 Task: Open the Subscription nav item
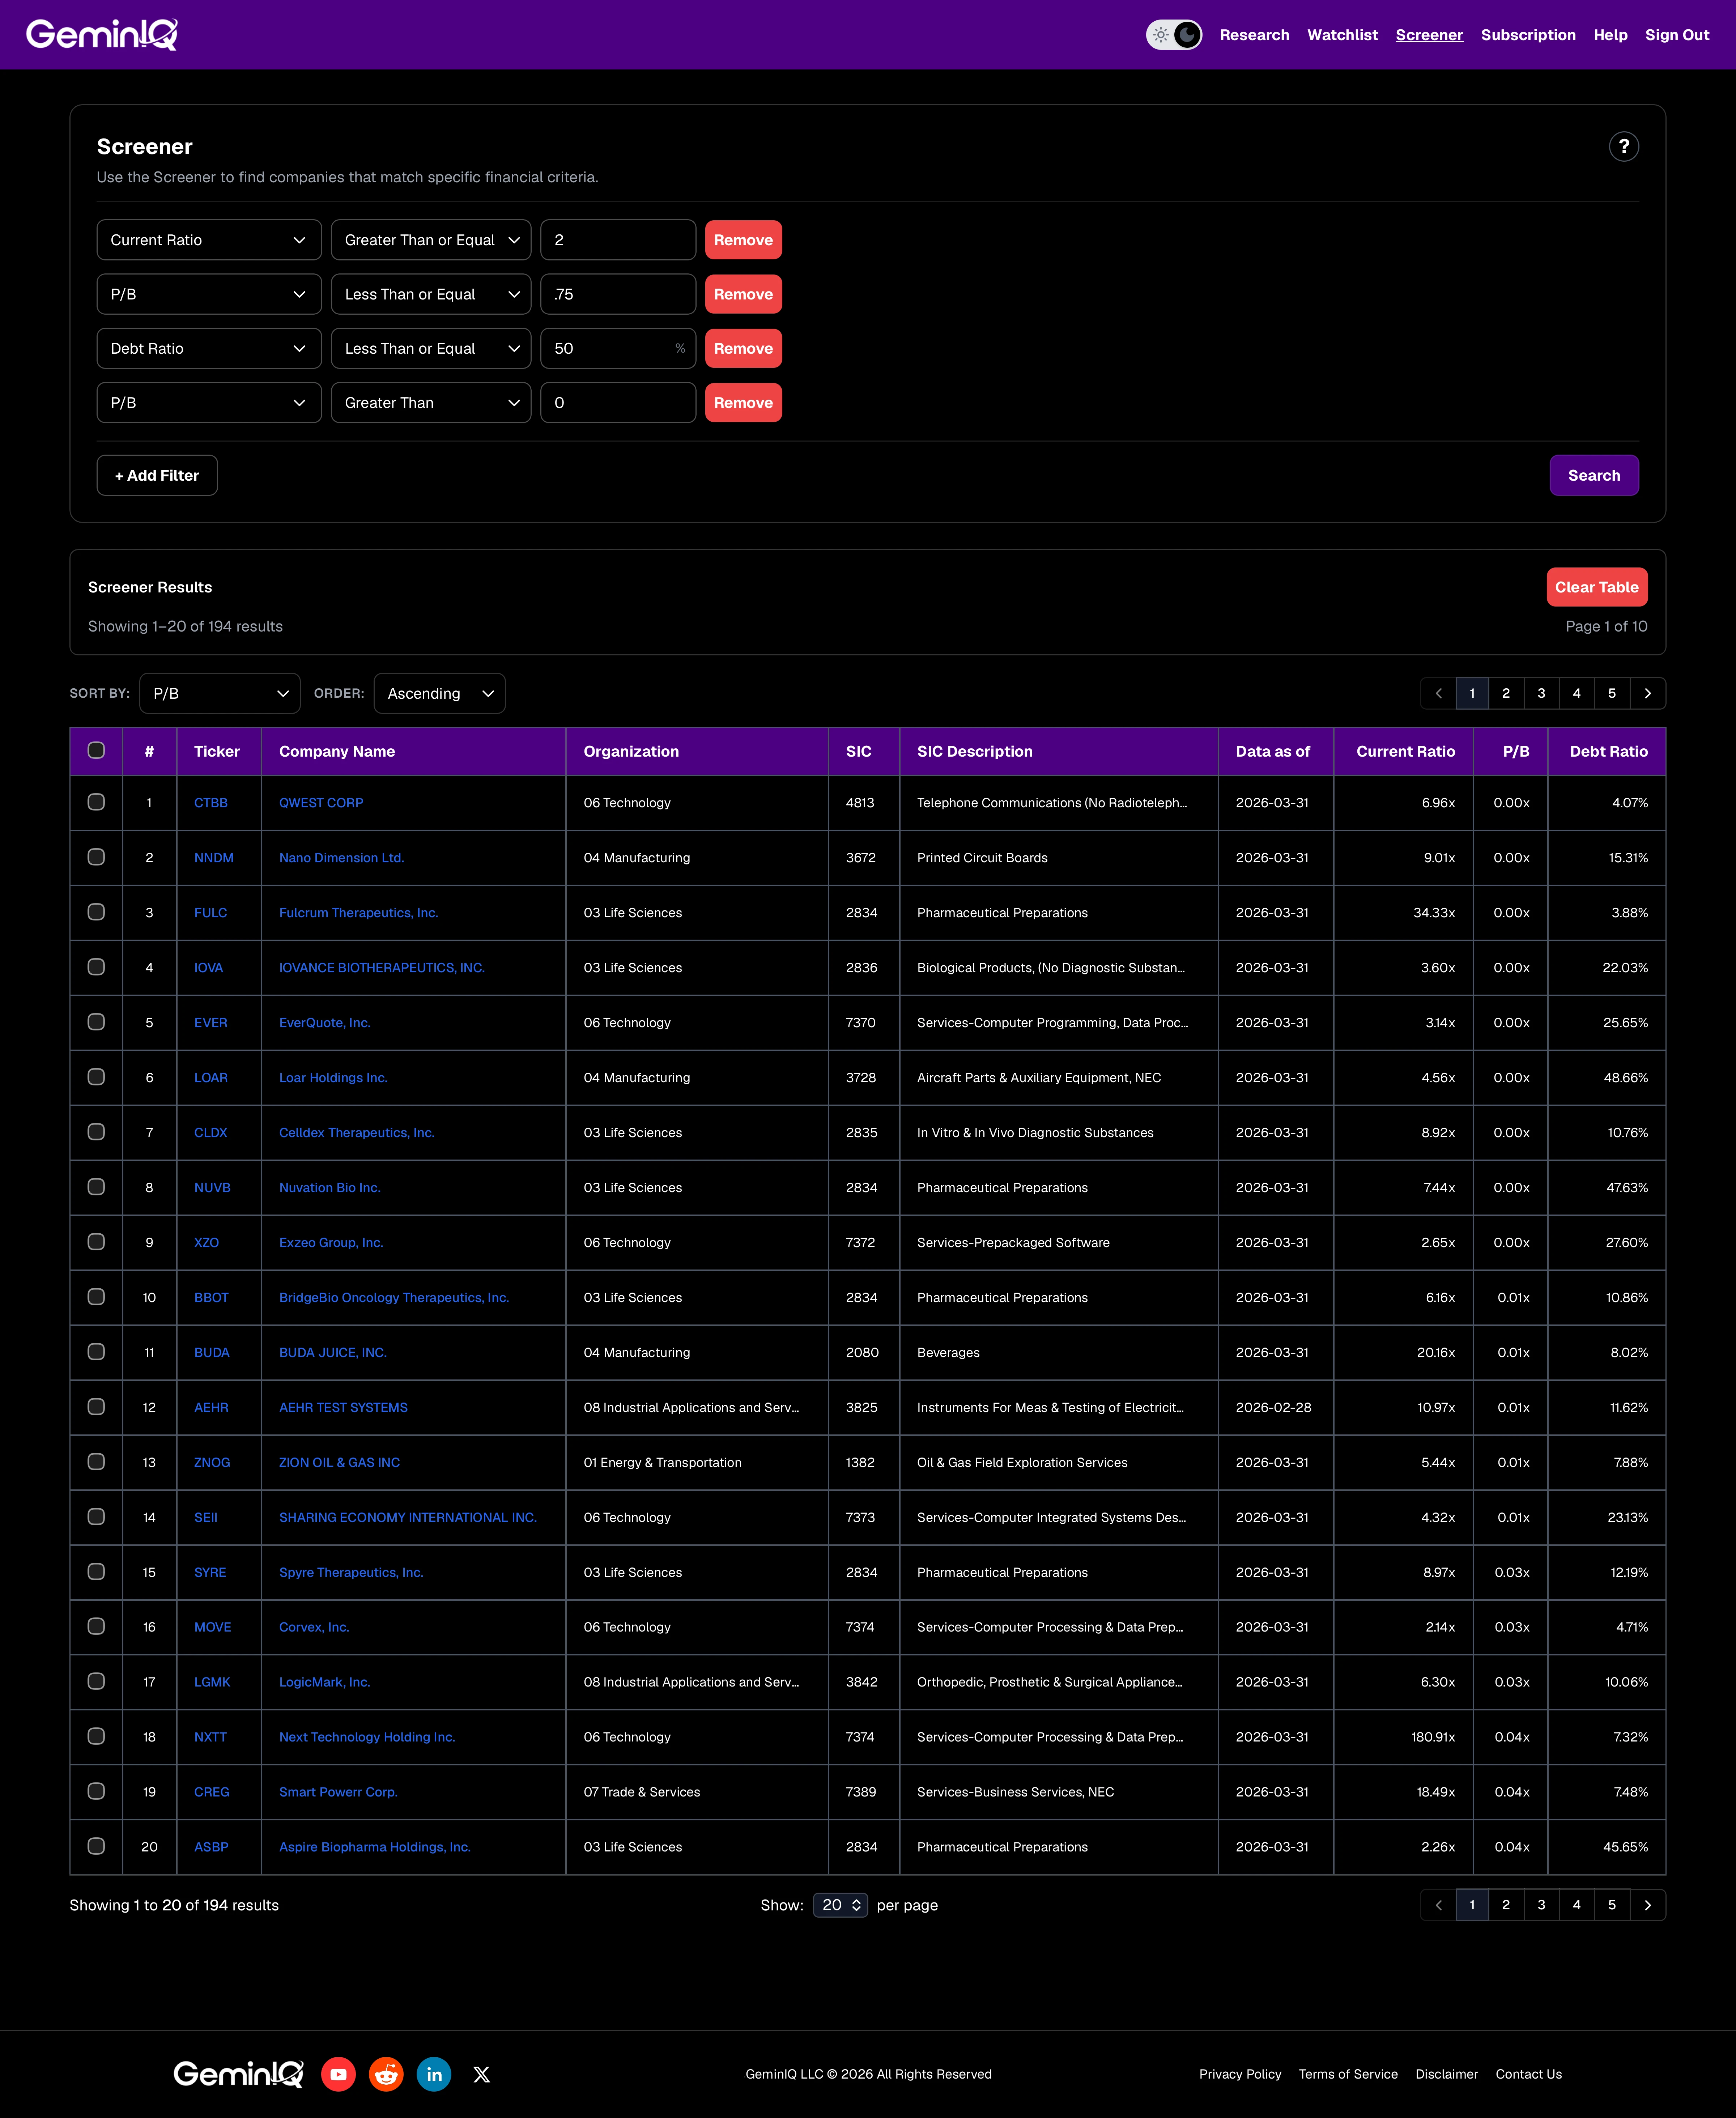pos(1528,35)
